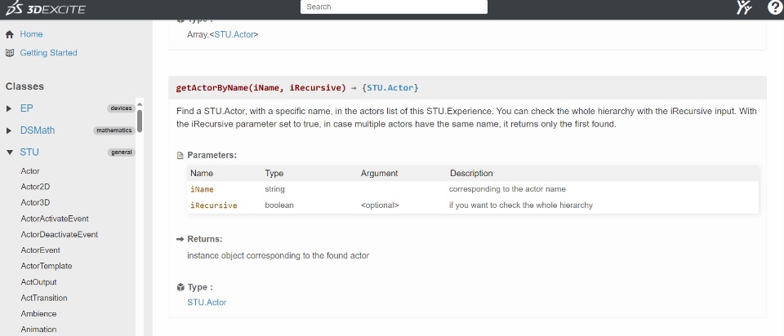This screenshot has height=336, width=784.
Task: Expand the EP class group
Action: 9,108
